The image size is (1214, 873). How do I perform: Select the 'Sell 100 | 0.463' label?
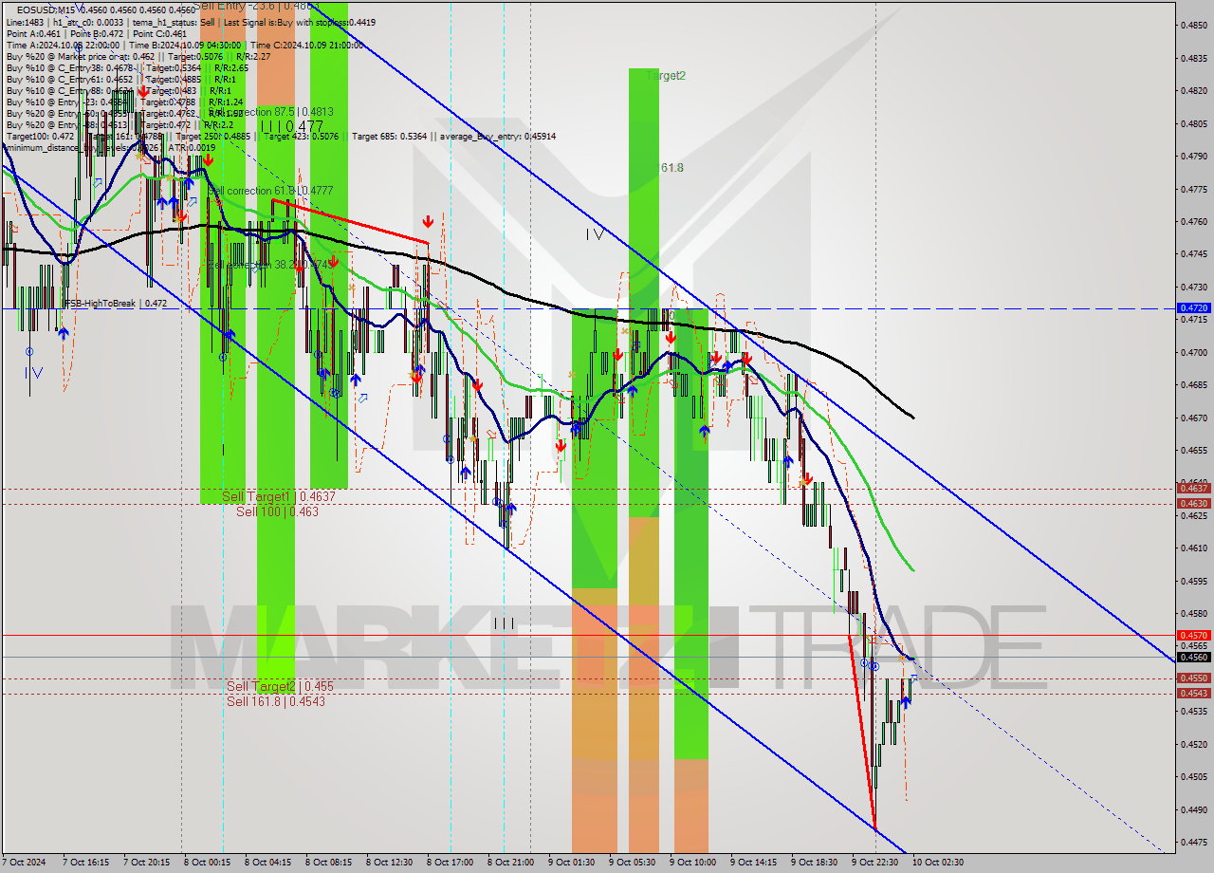click(x=277, y=511)
